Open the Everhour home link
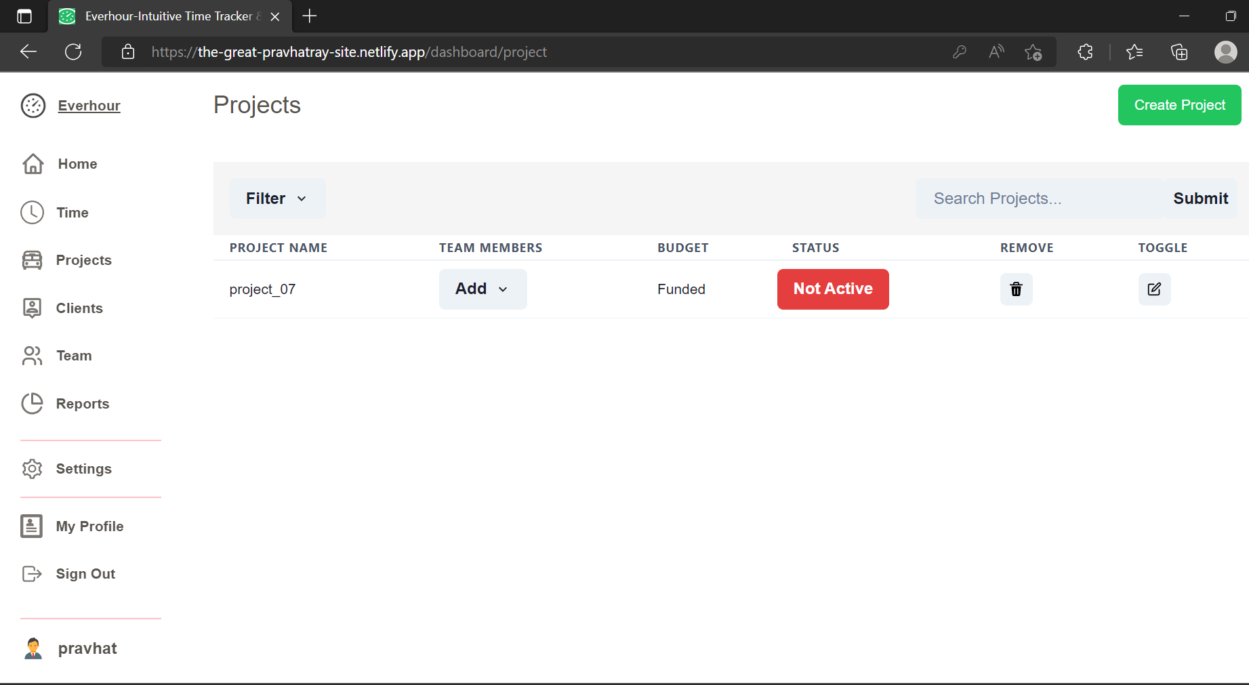This screenshot has width=1249, height=685. [x=89, y=106]
